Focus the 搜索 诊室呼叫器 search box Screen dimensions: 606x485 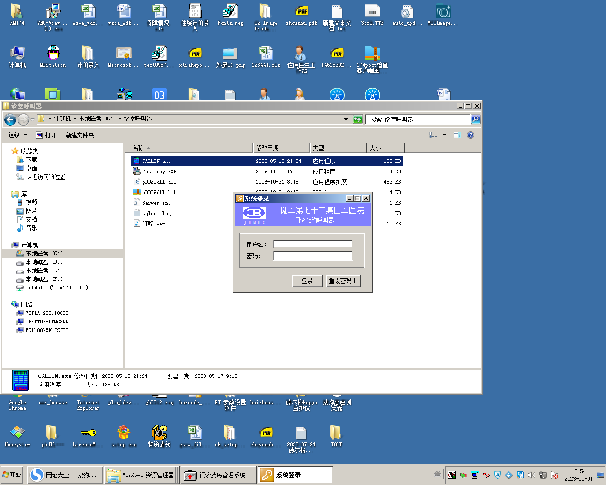point(418,119)
